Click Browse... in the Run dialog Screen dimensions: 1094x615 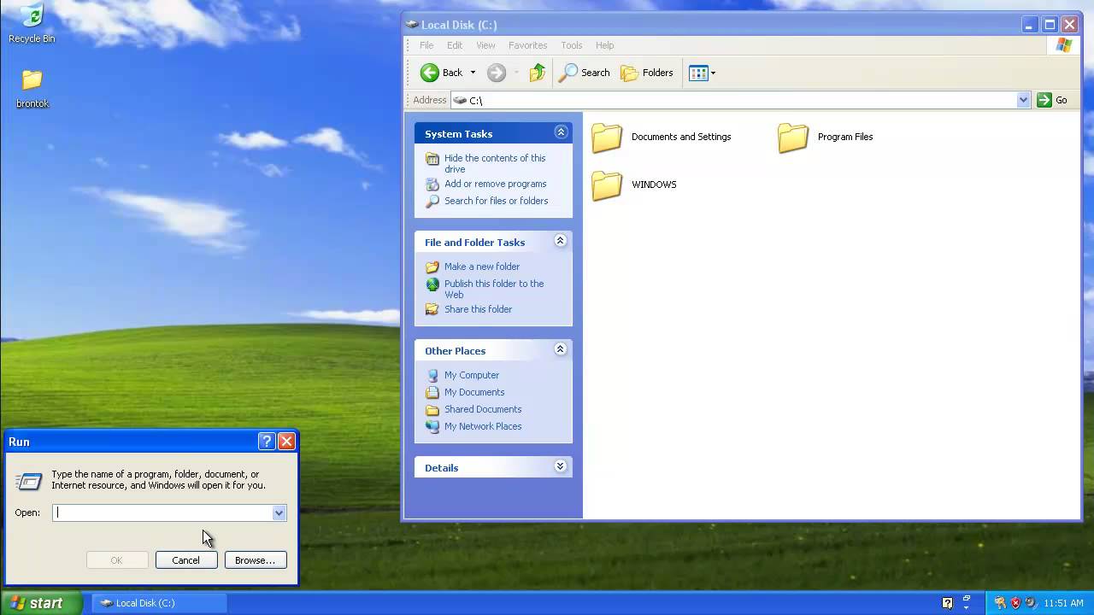click(x=255, y=560)
